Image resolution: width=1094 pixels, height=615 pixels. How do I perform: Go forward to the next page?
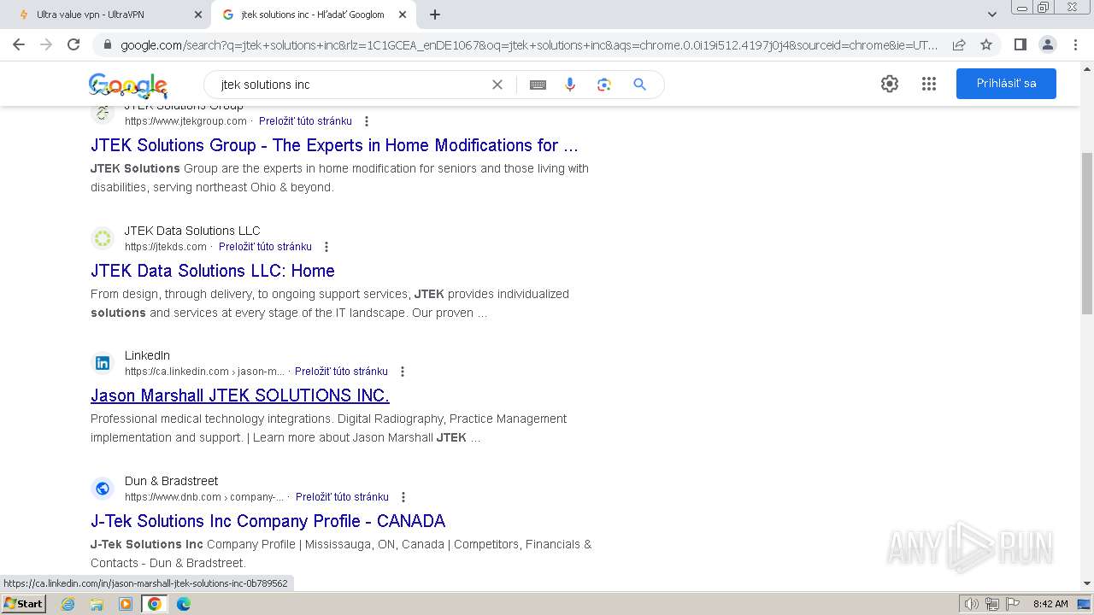click(x=46, y=44)
